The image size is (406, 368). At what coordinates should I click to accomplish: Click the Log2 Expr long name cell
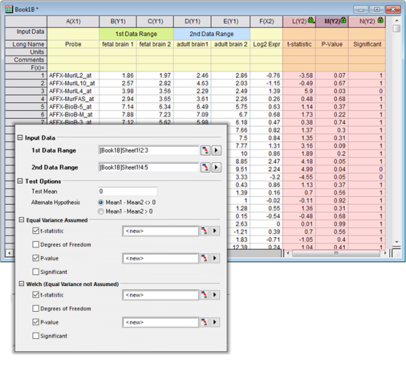click(267, 44)
